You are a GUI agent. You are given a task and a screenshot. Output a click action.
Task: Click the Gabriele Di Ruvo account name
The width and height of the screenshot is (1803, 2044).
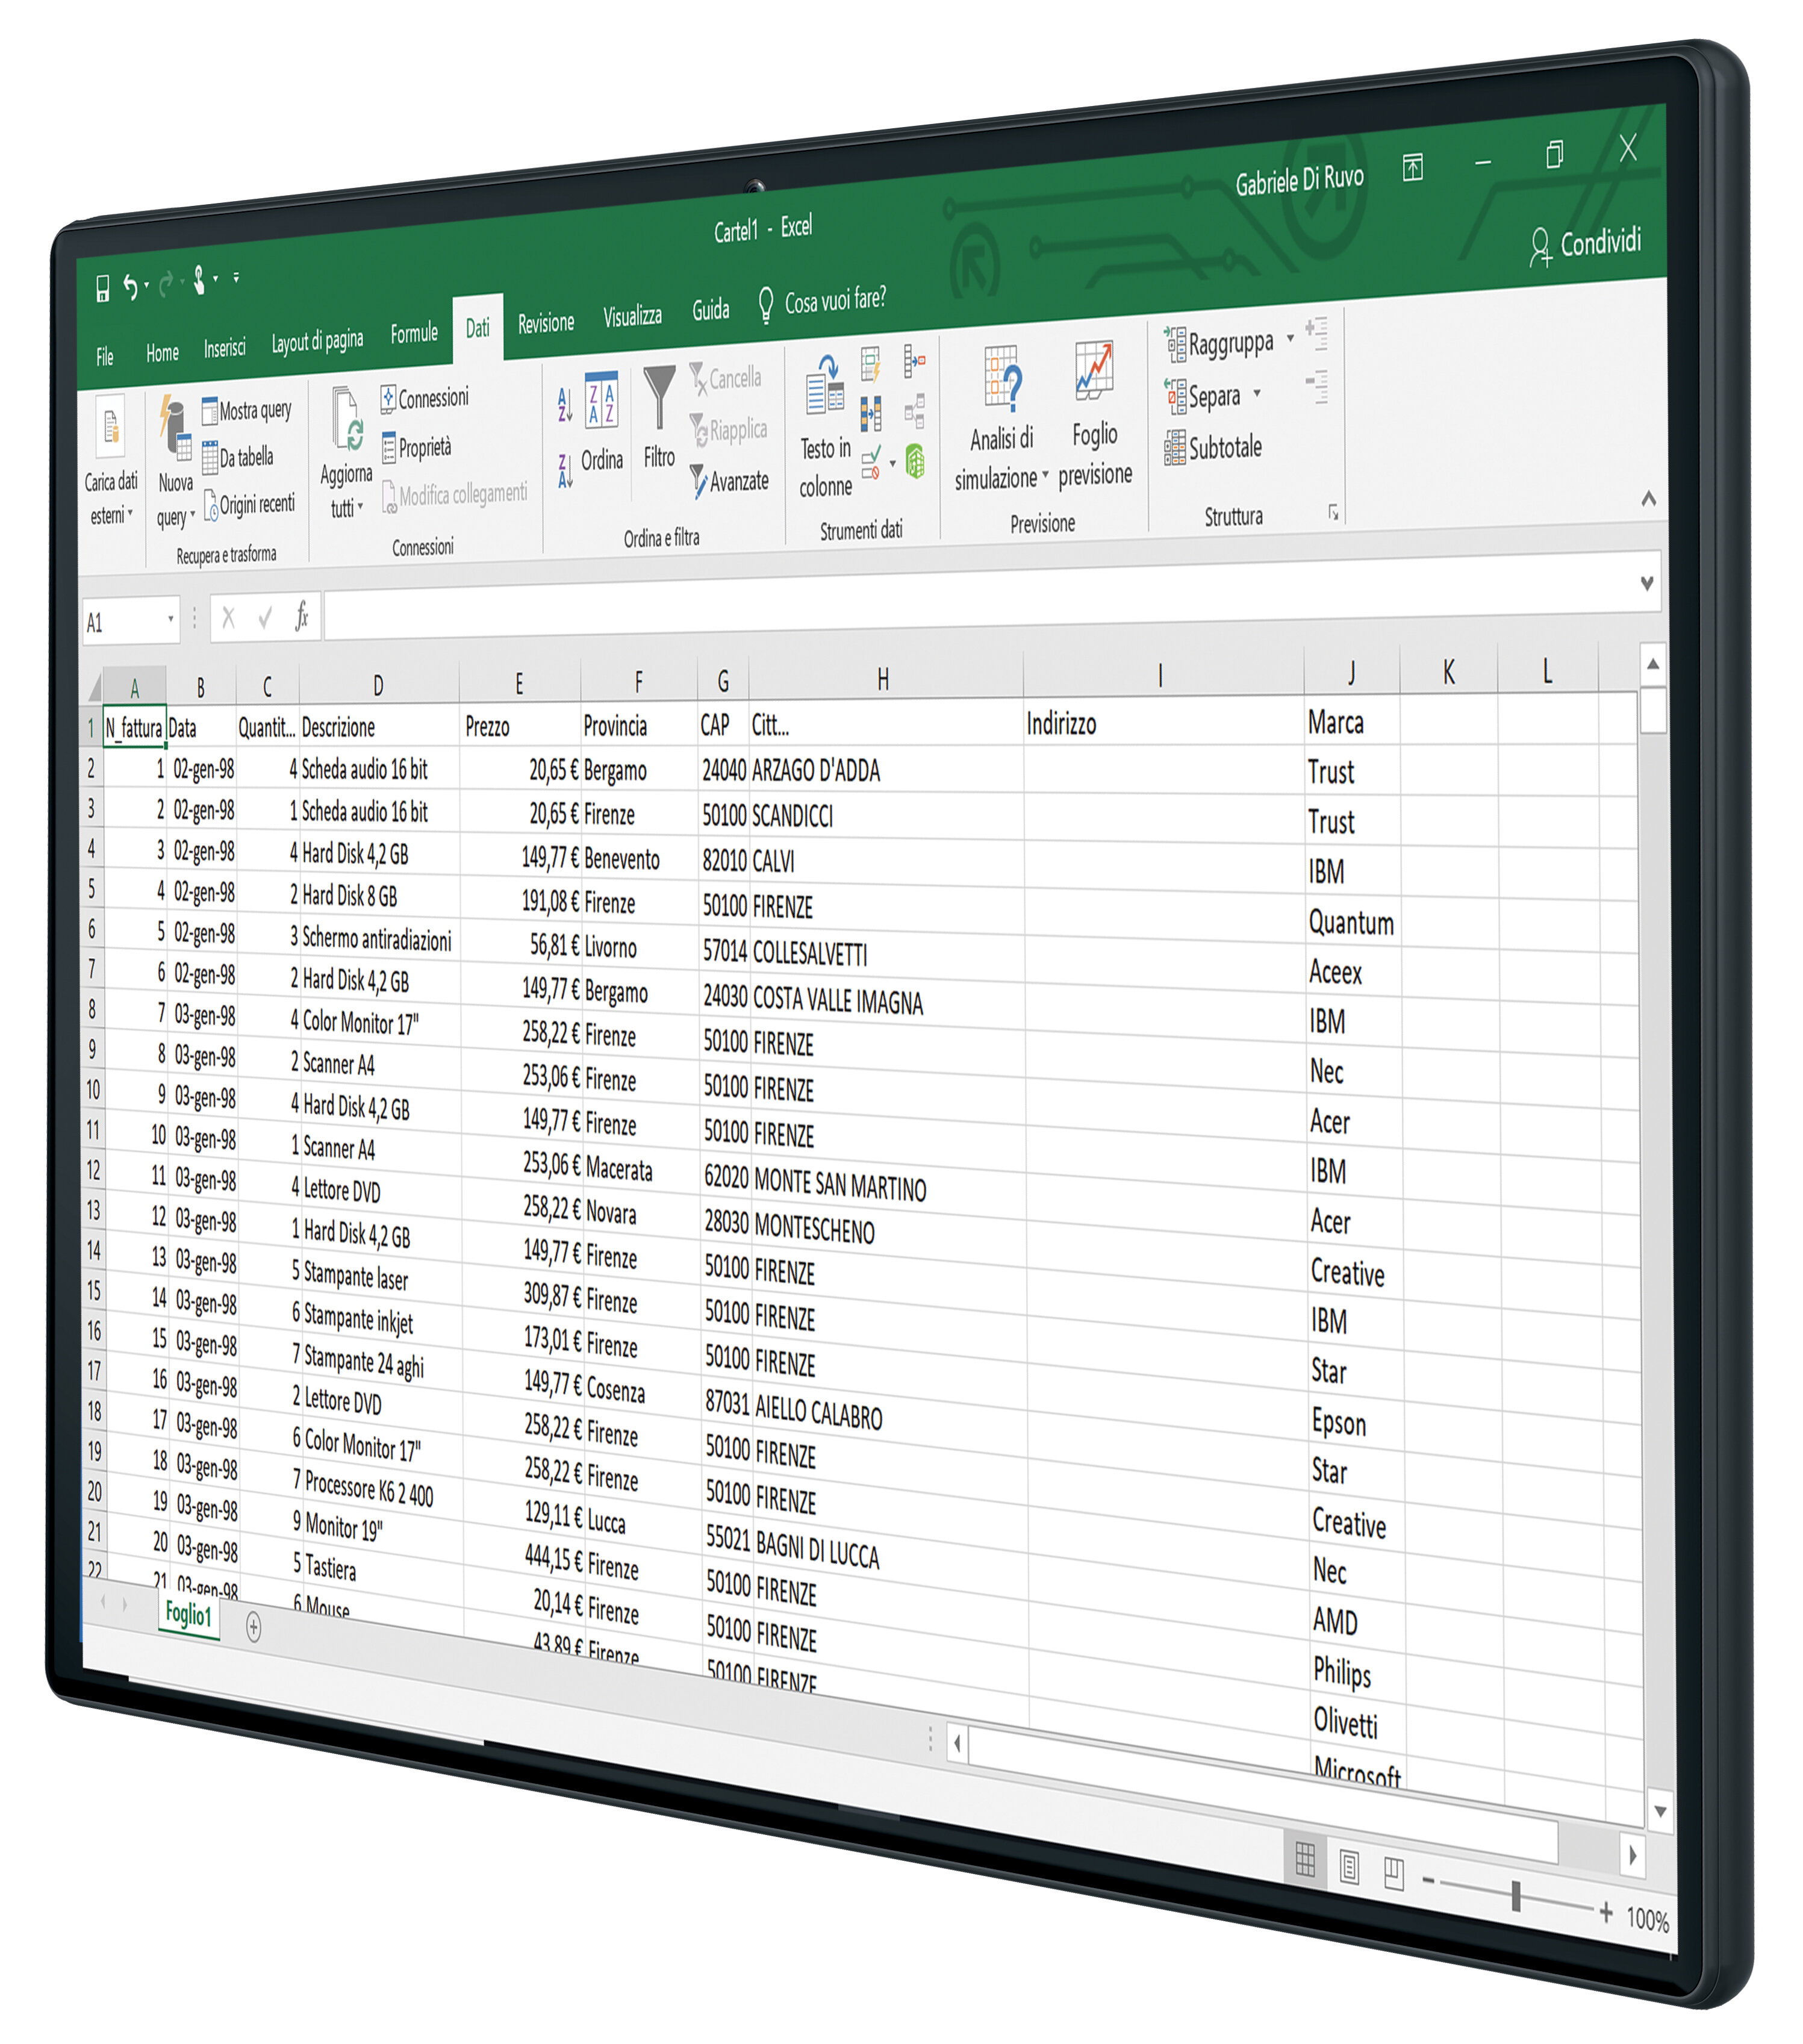pyautogui.click(x=1299, y=180)
